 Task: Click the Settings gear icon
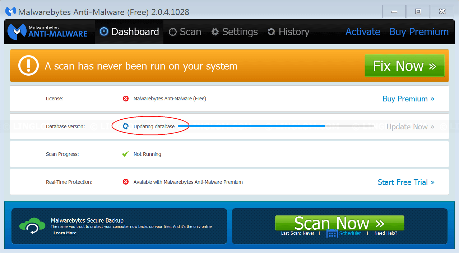215,32
